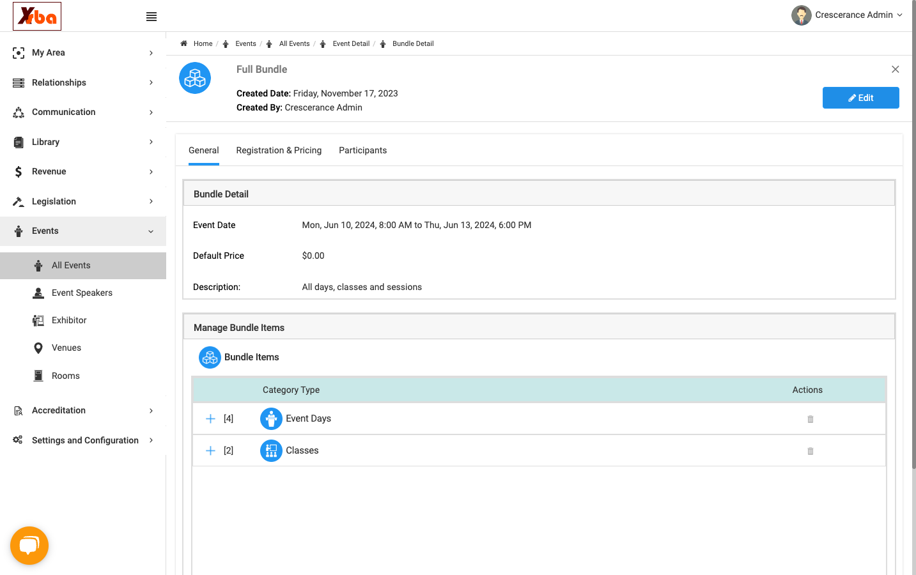
Task: Click the Event Days category icon
Action: coord(271,418)
